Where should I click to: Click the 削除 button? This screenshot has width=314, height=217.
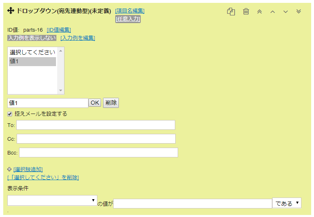(111, 103)
